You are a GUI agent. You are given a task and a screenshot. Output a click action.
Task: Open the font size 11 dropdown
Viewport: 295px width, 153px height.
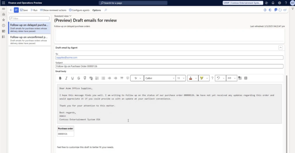click(x=180, y=78)
